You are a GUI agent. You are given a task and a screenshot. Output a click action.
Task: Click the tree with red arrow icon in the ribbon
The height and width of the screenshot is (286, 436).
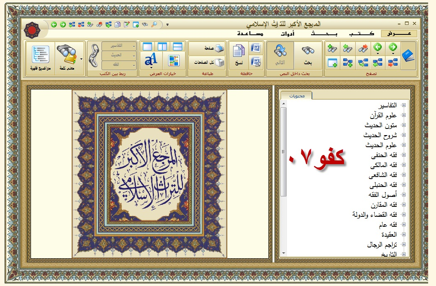pos(393,62)
